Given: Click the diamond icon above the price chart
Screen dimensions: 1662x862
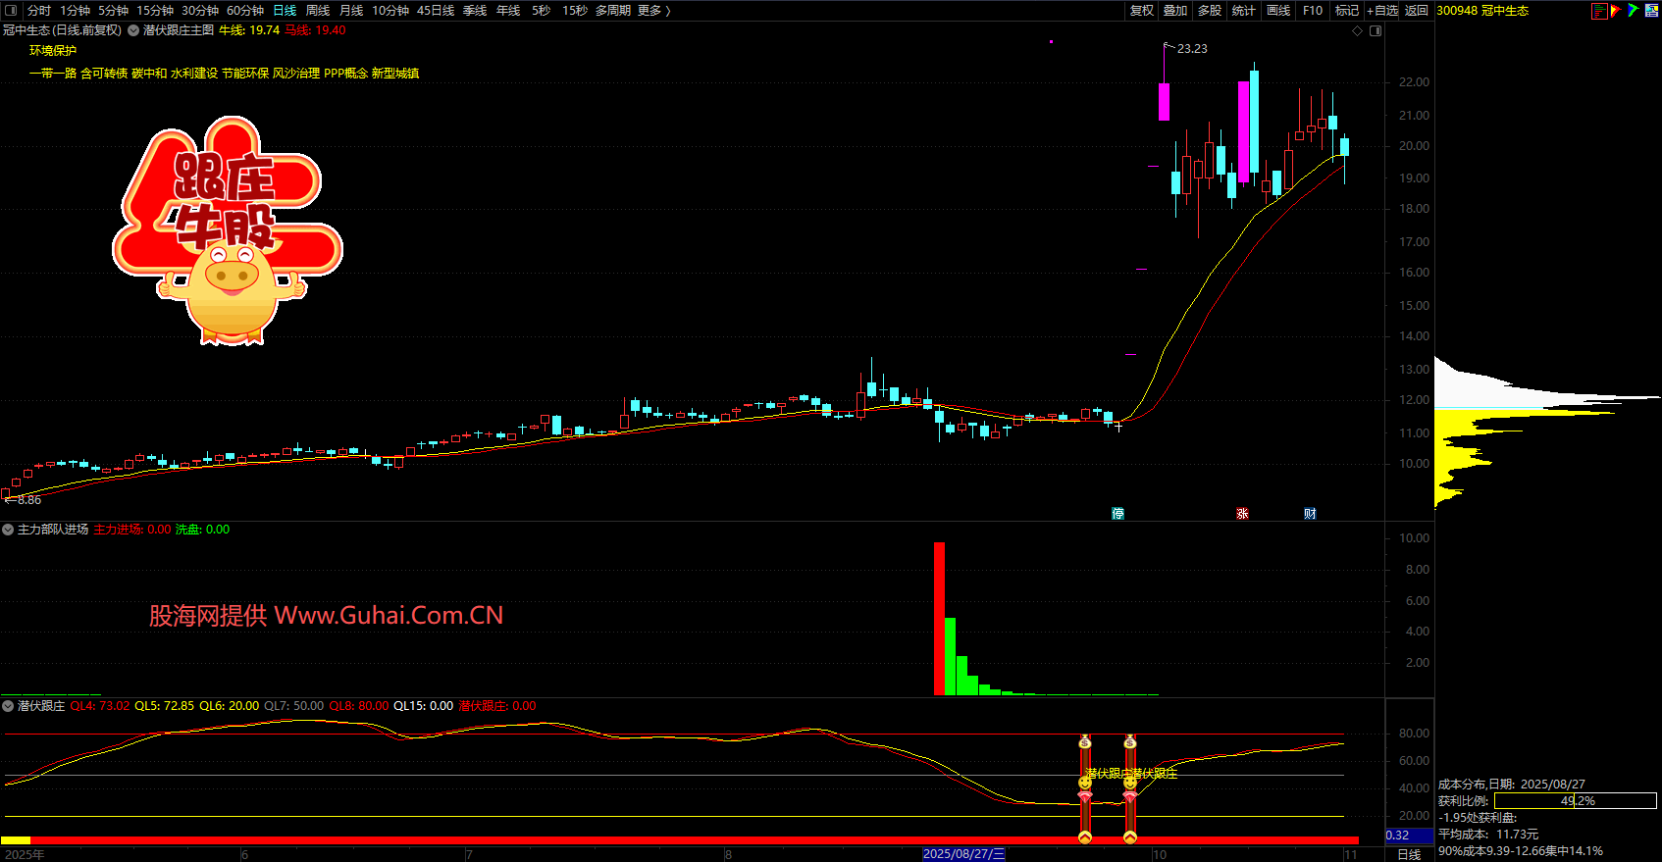Looking at the screenshot, I should point(1358,31).
